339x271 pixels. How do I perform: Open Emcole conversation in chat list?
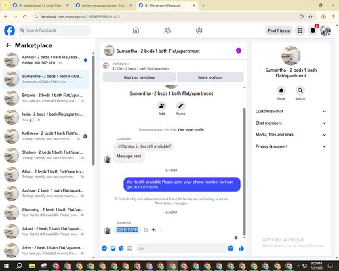click(x=45, y=98)
